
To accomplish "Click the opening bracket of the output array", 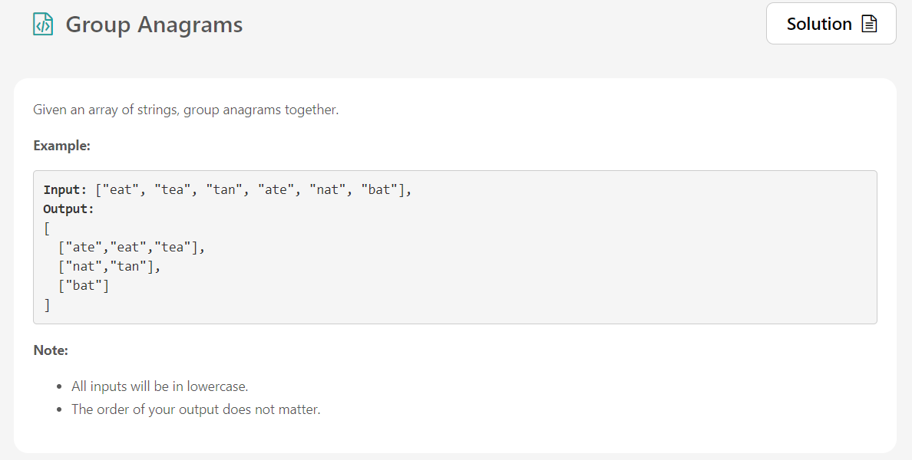I will click(47, 228).
